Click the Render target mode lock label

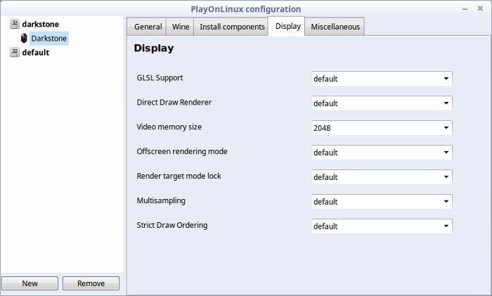click(179, 176)
